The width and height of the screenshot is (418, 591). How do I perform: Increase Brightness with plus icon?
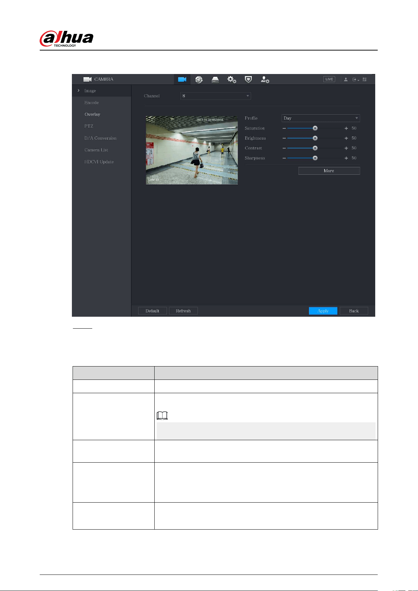(x=346, y=138)
